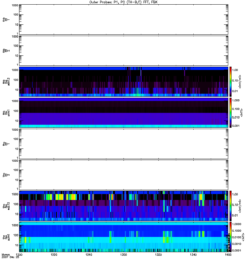Click the "<|nT|>" unit beside thc scm1 color bar
247x264 pixels.
[243, 237]
